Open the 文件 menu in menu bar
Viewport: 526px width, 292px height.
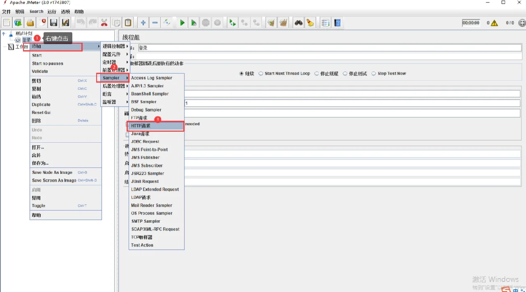tap(6, 12)
